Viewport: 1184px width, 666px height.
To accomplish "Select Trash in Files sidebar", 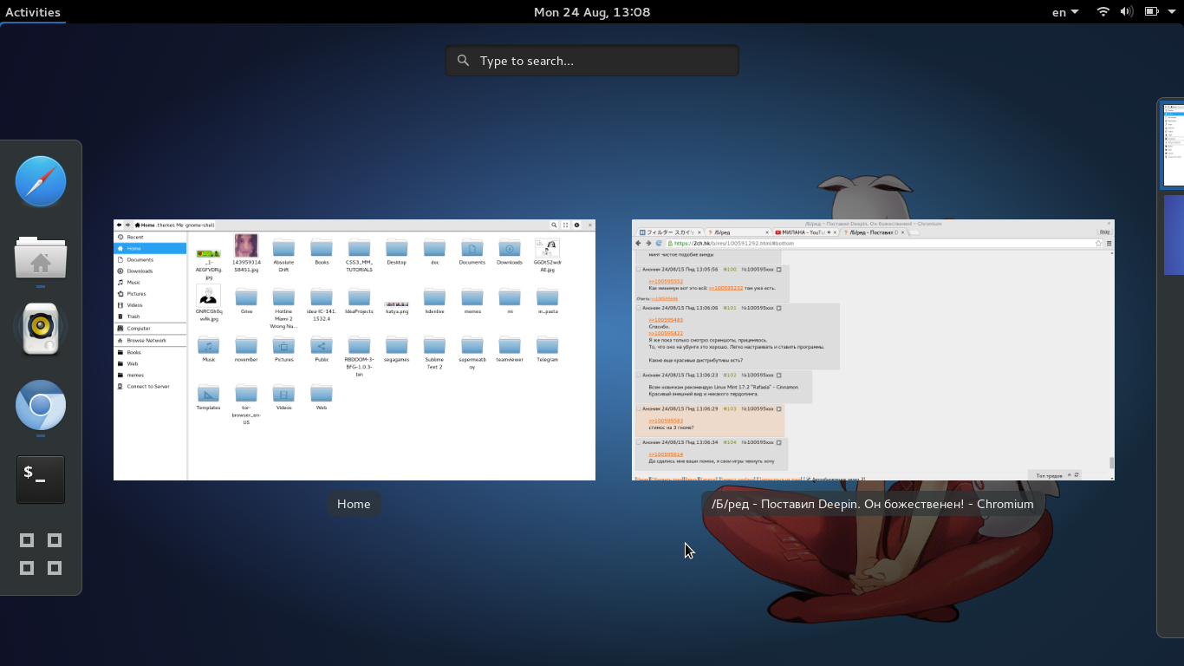I will click(150, 317).
